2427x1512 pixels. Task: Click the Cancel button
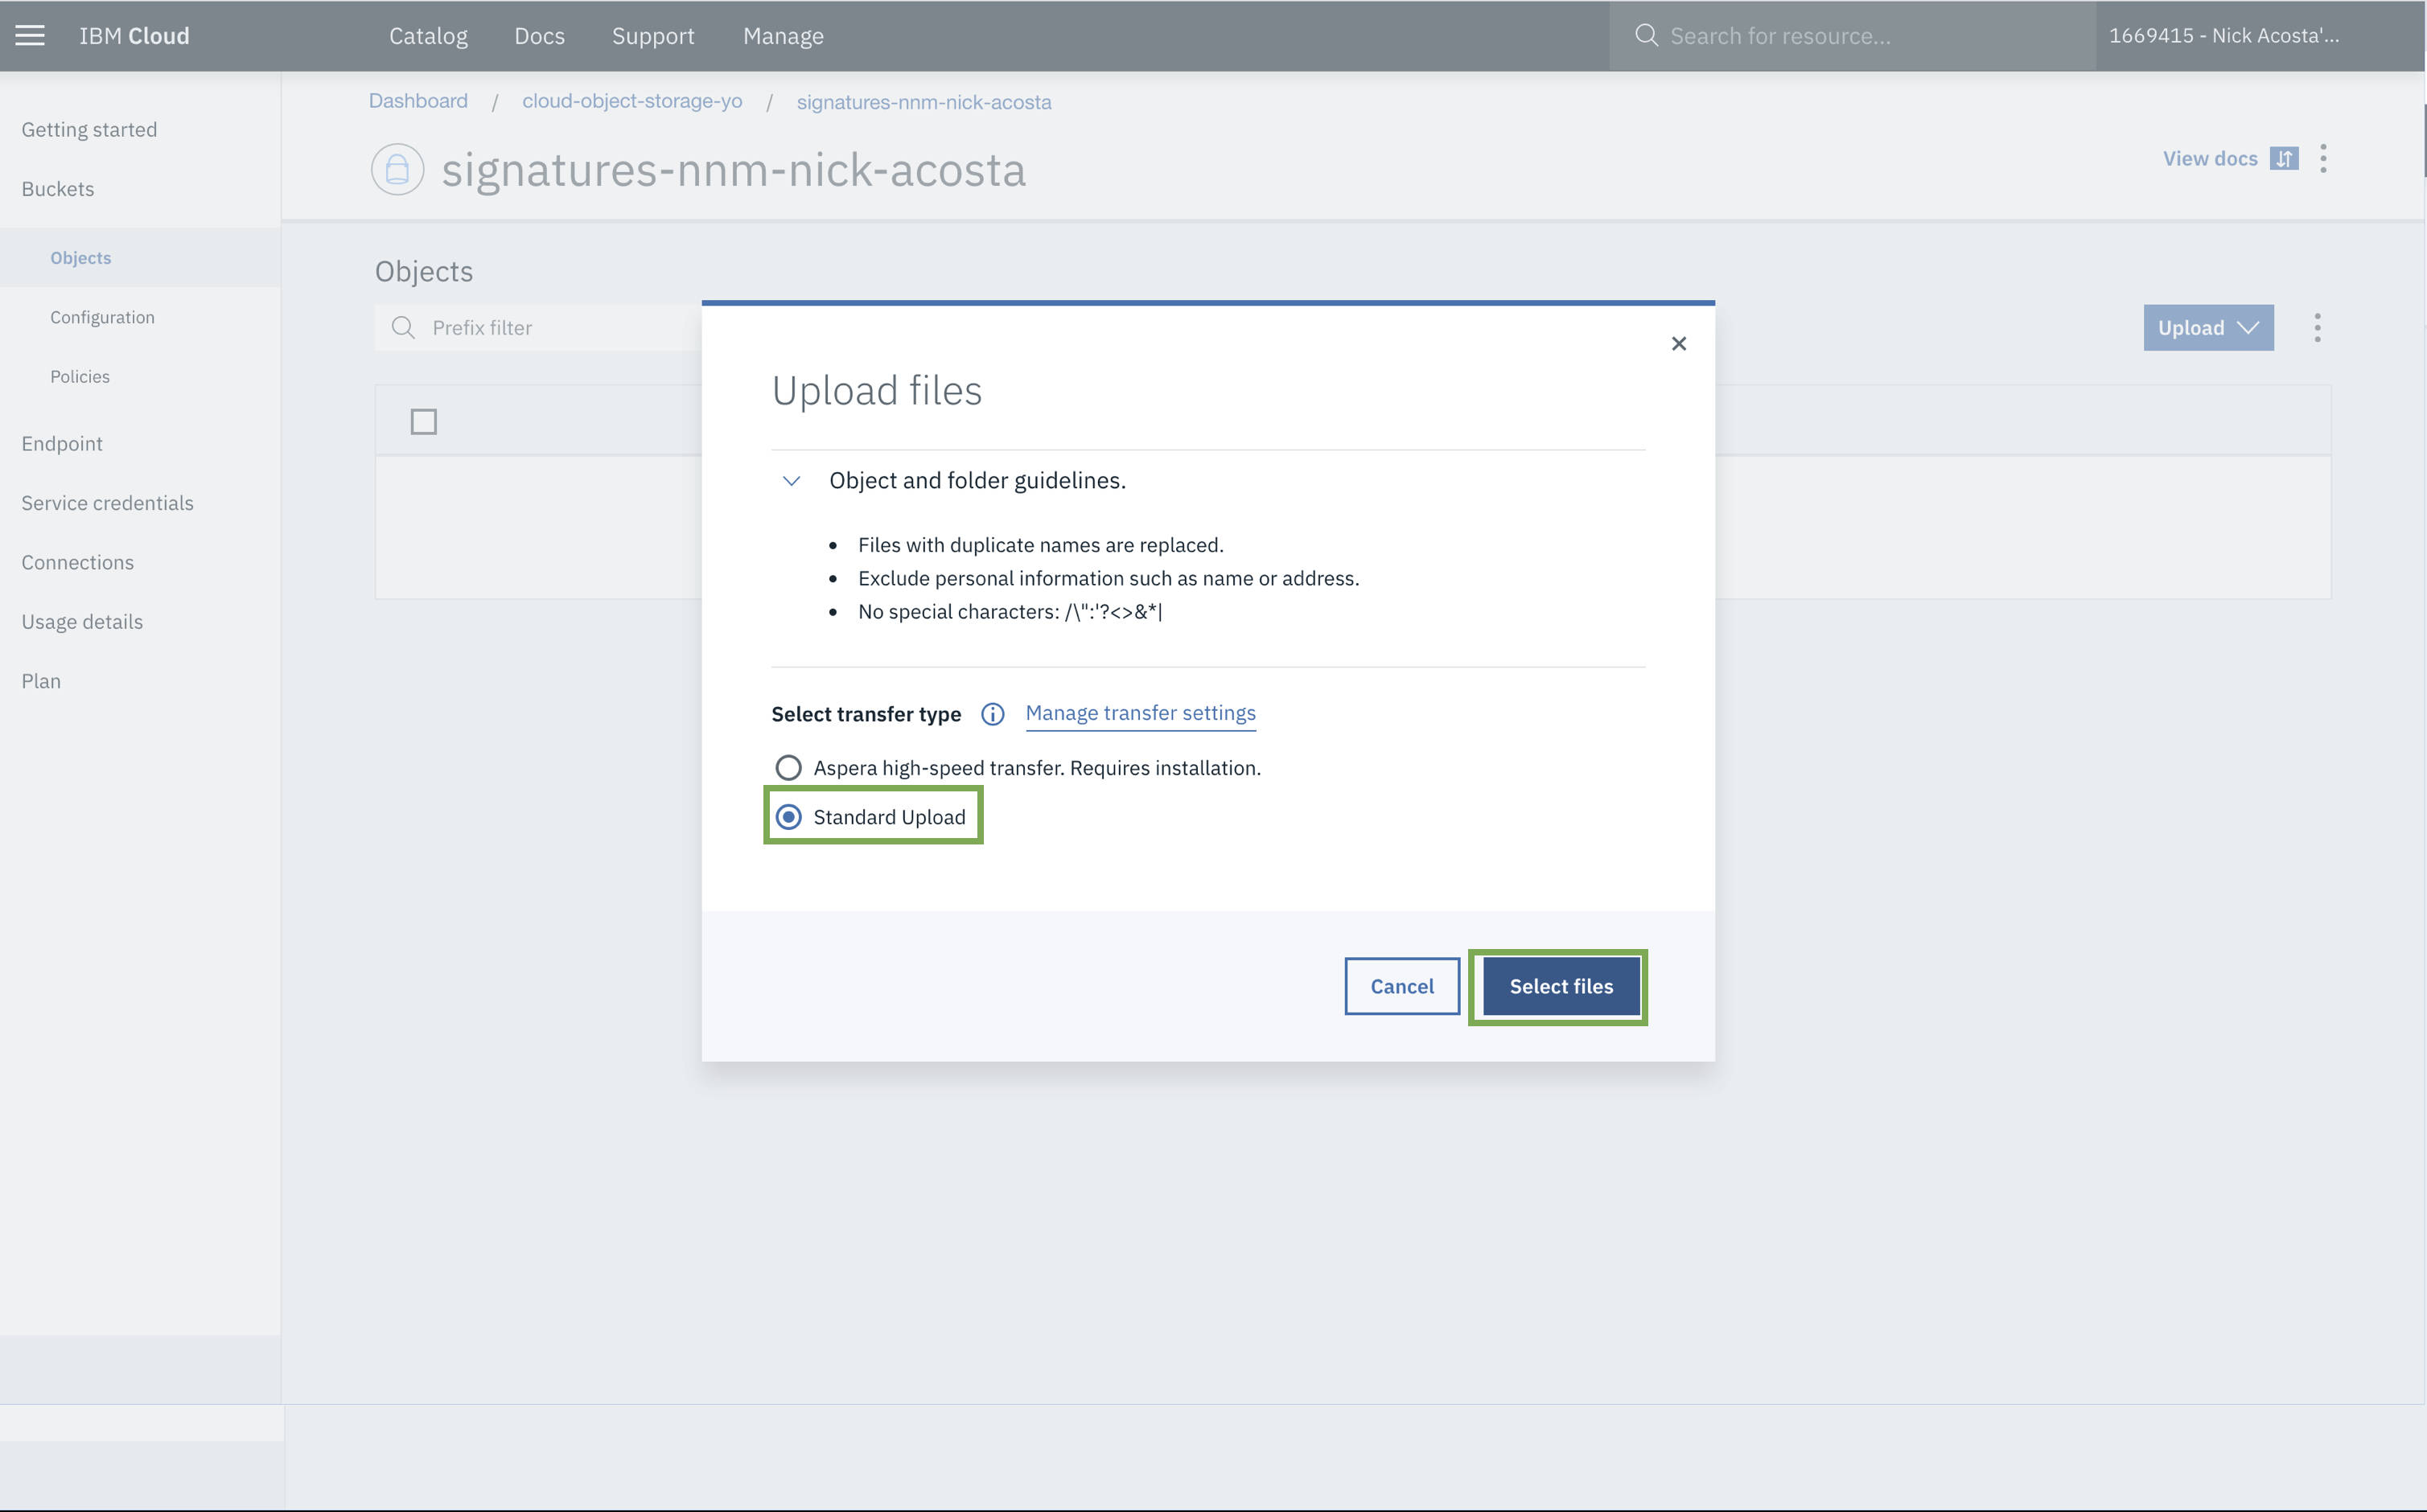(x=1401, y=987)
